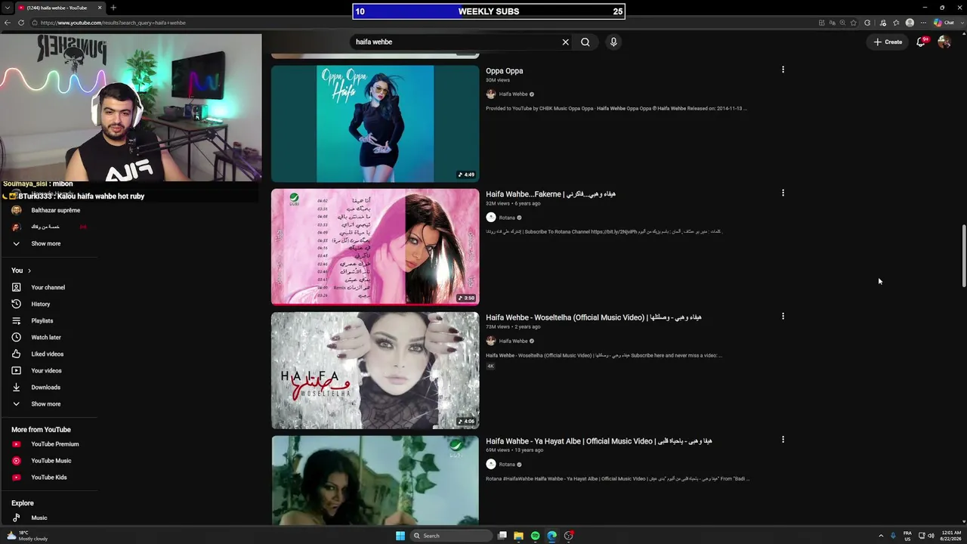This screenshot has height=544, width=967.
Task: Open the more options menu for Ya Hayat Albe
Action: point(783,439)
